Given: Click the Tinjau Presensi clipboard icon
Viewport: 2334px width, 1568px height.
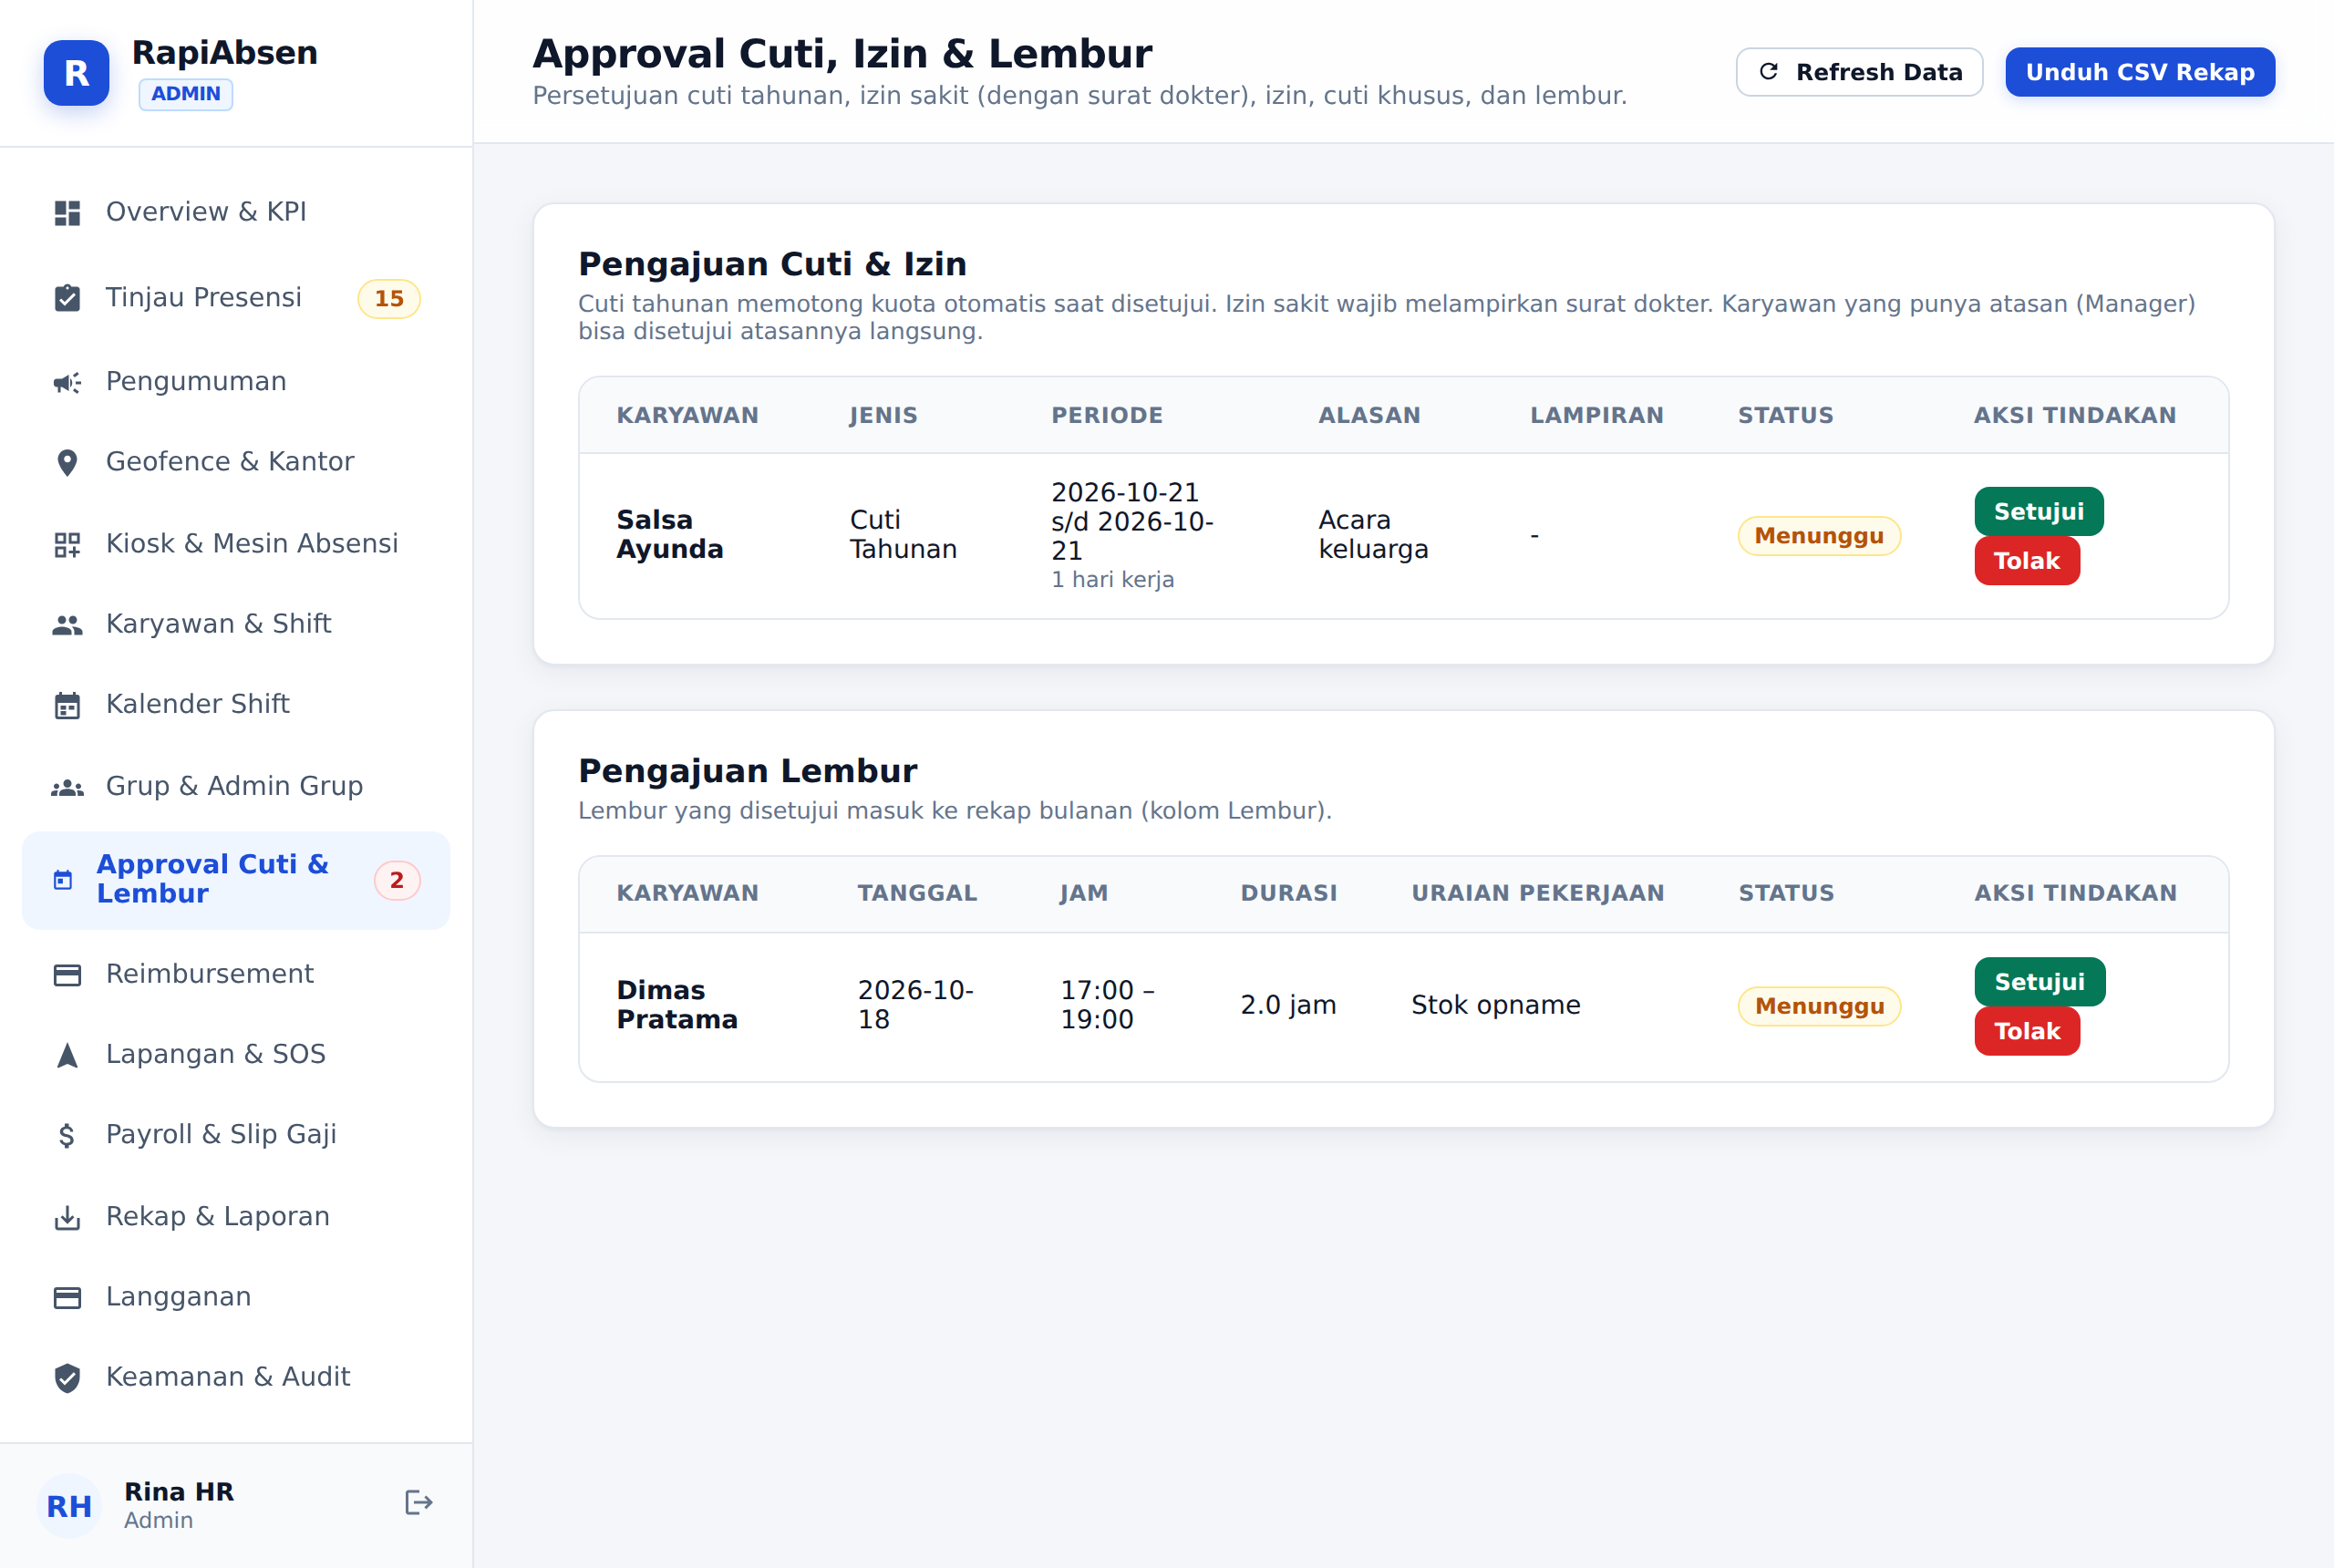Looking at the screenshot, I should [x=67, y=298].
